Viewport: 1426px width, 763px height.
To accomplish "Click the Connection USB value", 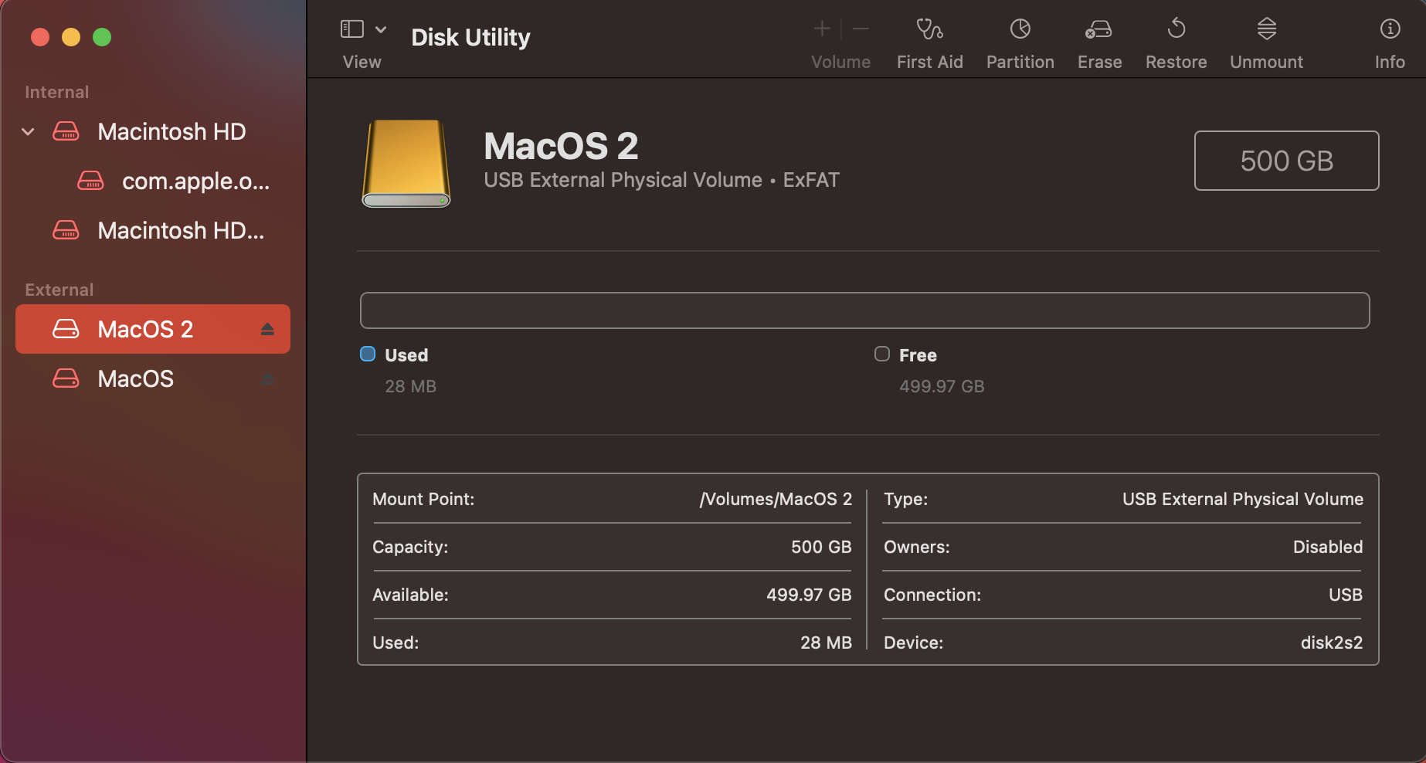I will pyautogui.click(x=1346, y=595).
